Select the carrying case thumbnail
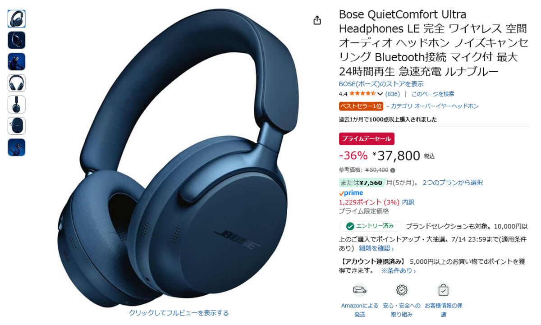 17,126
